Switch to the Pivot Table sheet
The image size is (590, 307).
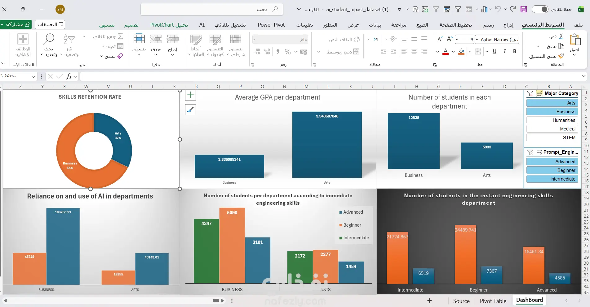(493, 301)
